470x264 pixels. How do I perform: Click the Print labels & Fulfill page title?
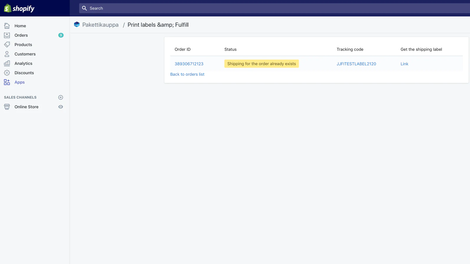click(158, 25)
